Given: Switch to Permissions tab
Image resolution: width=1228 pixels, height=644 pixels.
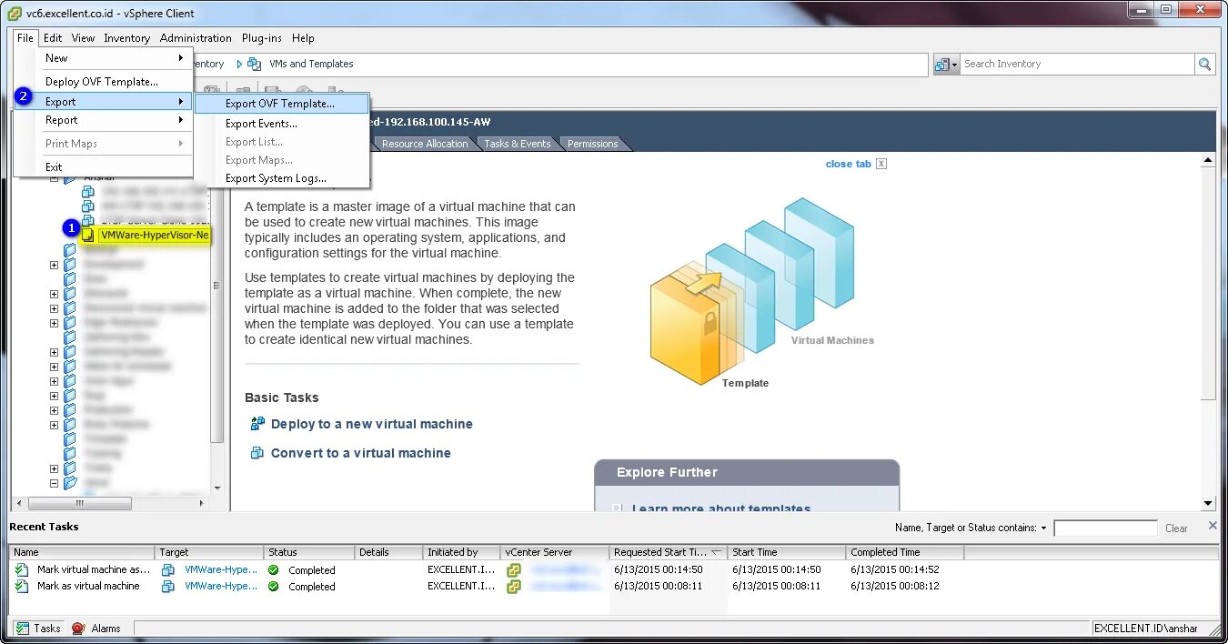Looking at the screenshot, I should pos(593,144).
